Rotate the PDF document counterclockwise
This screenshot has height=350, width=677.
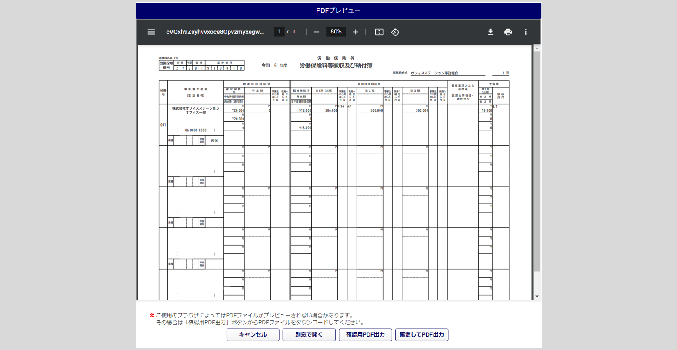point(395,32)
